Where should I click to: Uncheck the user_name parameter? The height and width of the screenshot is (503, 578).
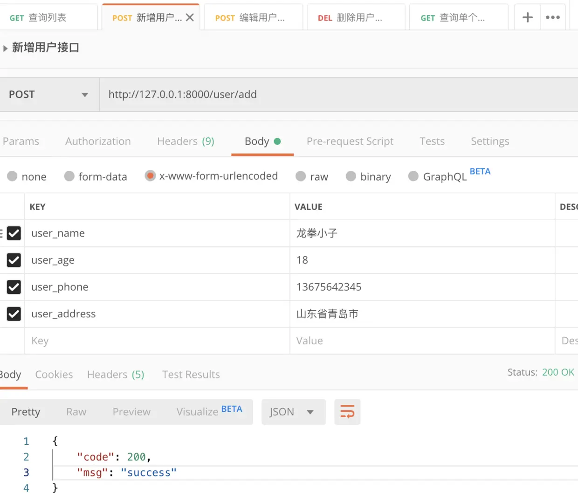point(13,233)
